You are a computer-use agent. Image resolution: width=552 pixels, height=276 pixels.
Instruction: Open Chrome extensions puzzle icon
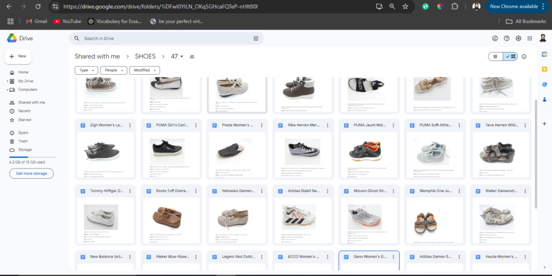tap(455, 6)
